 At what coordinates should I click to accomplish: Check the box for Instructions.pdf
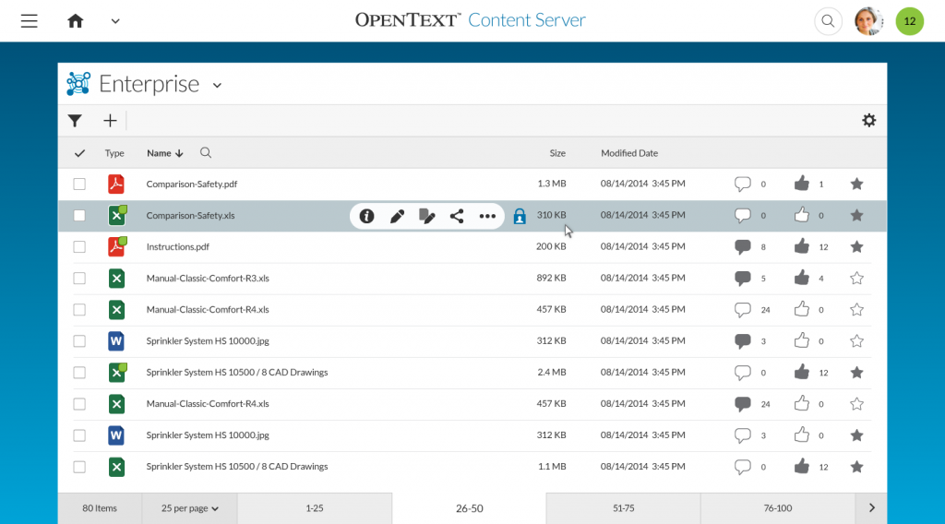pos(79,246)
